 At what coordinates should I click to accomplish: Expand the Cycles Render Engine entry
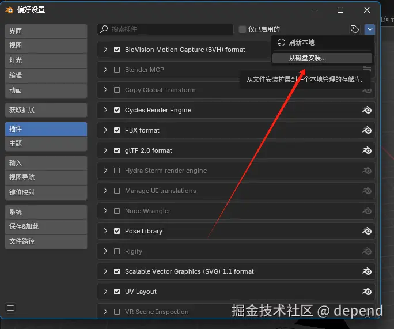coord(105,110)
